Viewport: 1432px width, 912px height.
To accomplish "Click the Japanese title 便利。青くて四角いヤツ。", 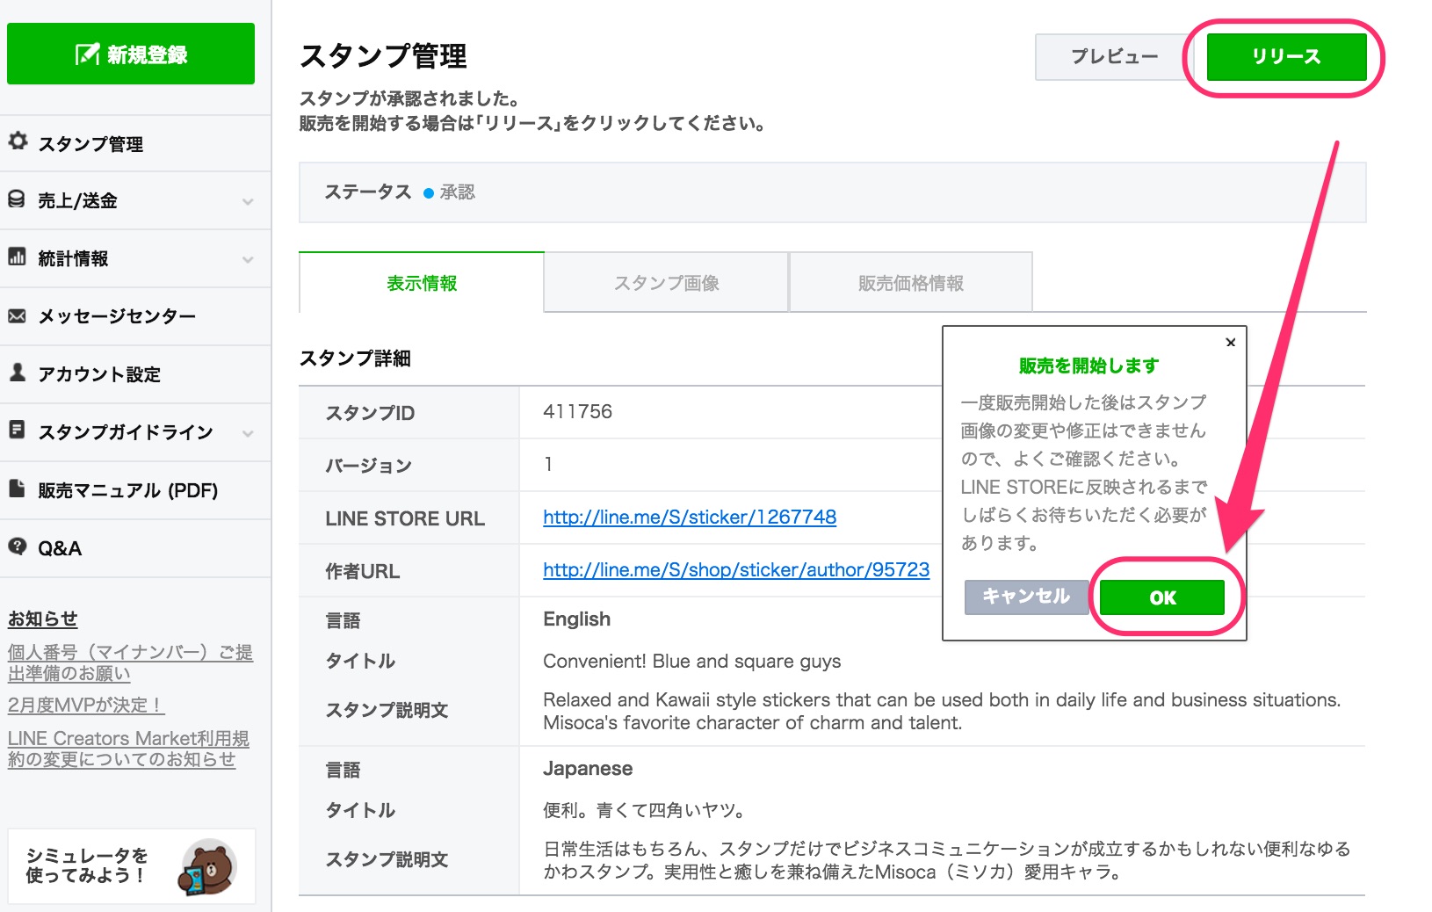I will (644, 810).
